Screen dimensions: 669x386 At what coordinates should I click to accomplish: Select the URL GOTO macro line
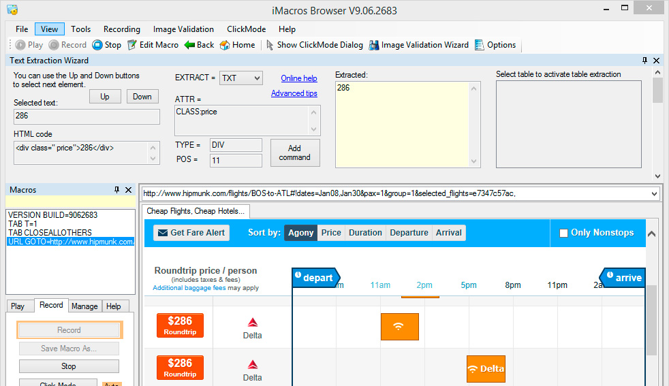click(x=70, y=242)
